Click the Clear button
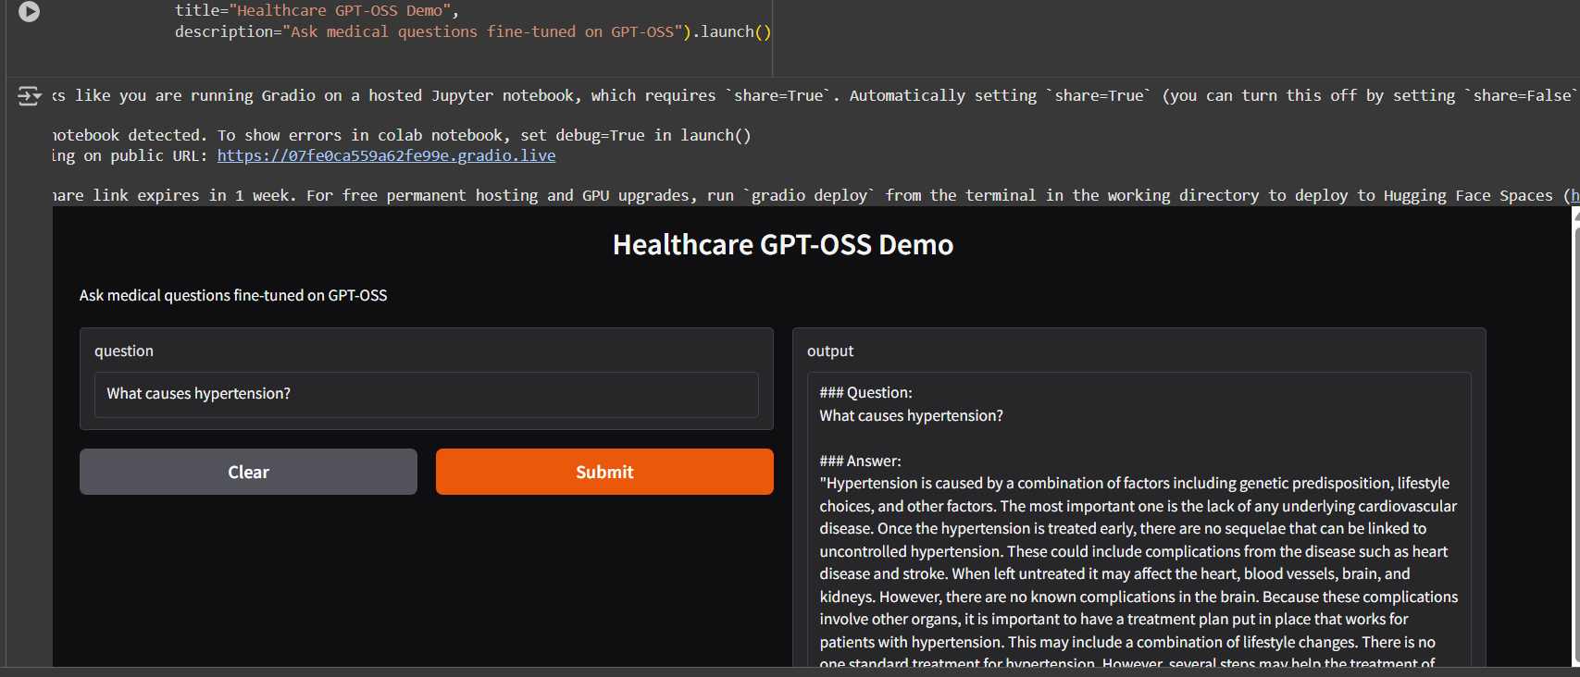The image size is (1580, 677). (248, 472)
